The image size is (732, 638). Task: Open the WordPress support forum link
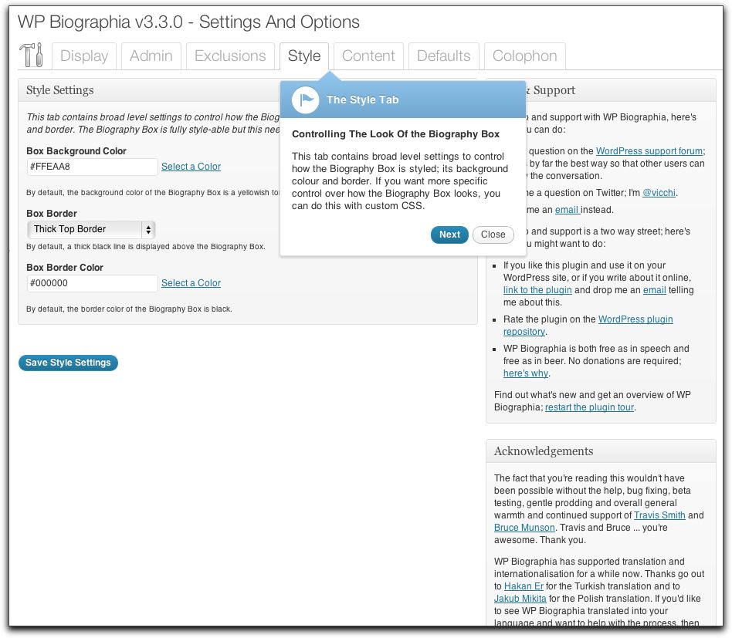pos(649,151)
